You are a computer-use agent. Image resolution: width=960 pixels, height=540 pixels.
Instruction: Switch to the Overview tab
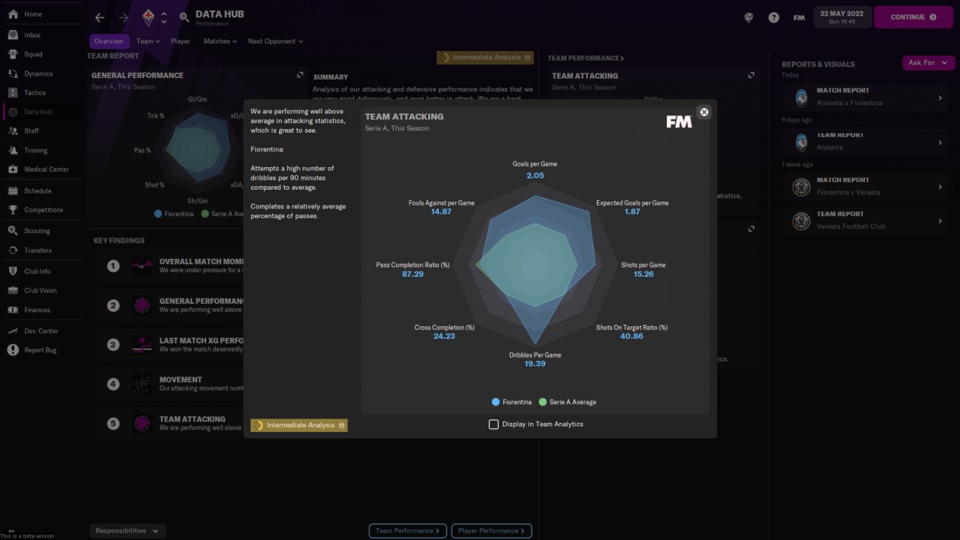click(x=109, y=41)
